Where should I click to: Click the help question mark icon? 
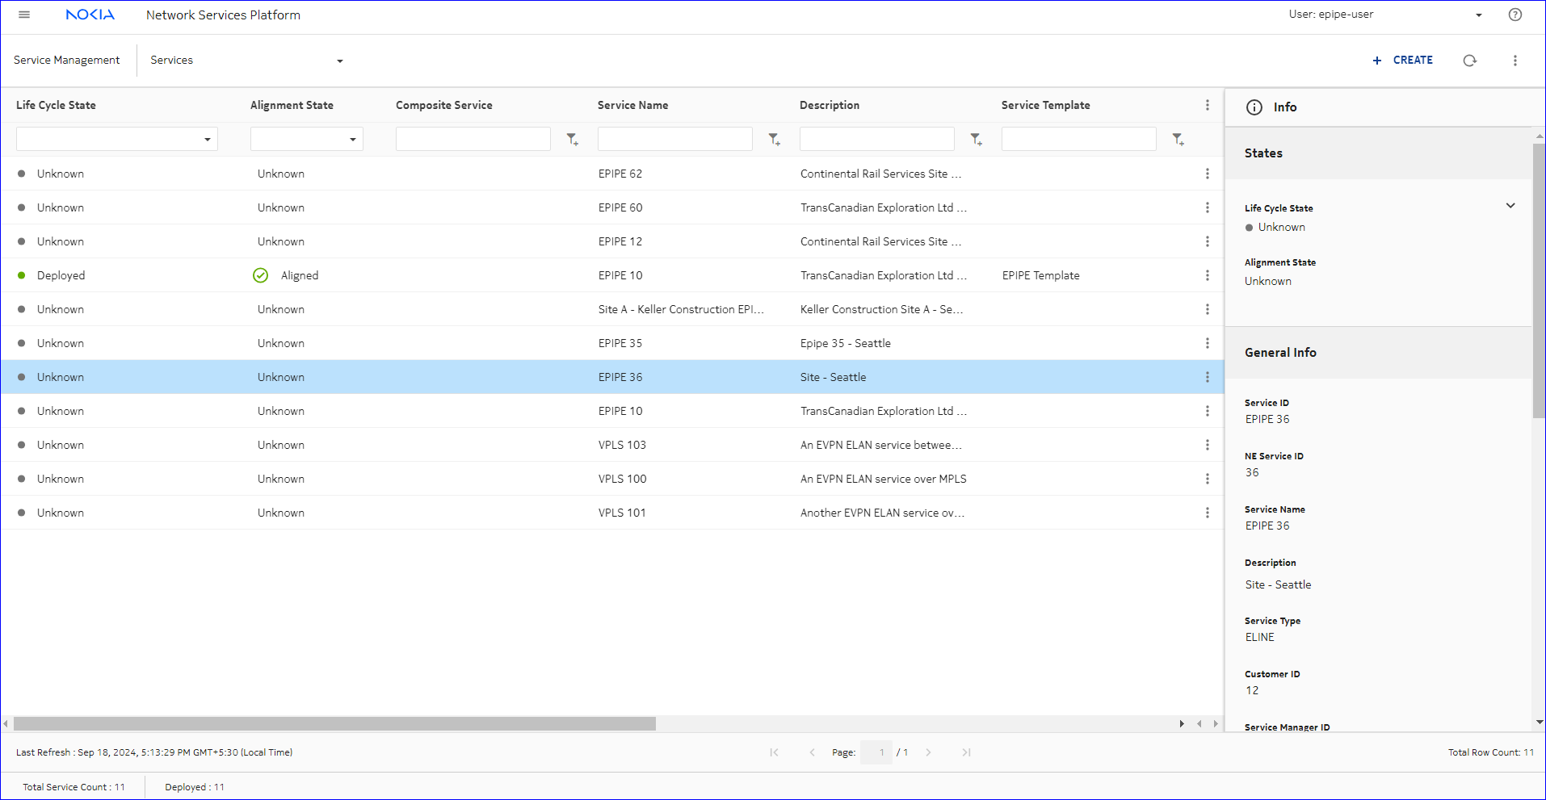pos(1515,15)
